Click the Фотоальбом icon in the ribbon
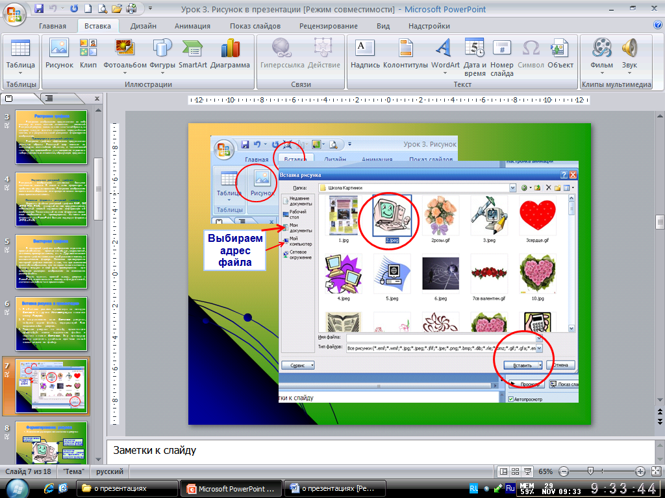Screen dimensions: 665x498 [125, 49]
